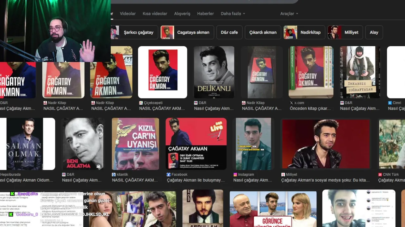The width and height of the screenshot is (405, 227).
Task: Open the Facebook D&R event poster
Action: tap(196, 144)
